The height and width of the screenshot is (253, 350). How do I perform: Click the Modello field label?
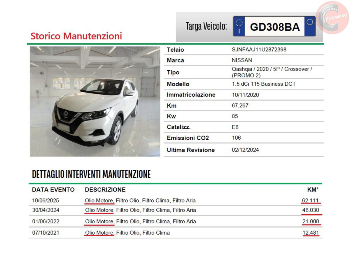tap(178, 84)
